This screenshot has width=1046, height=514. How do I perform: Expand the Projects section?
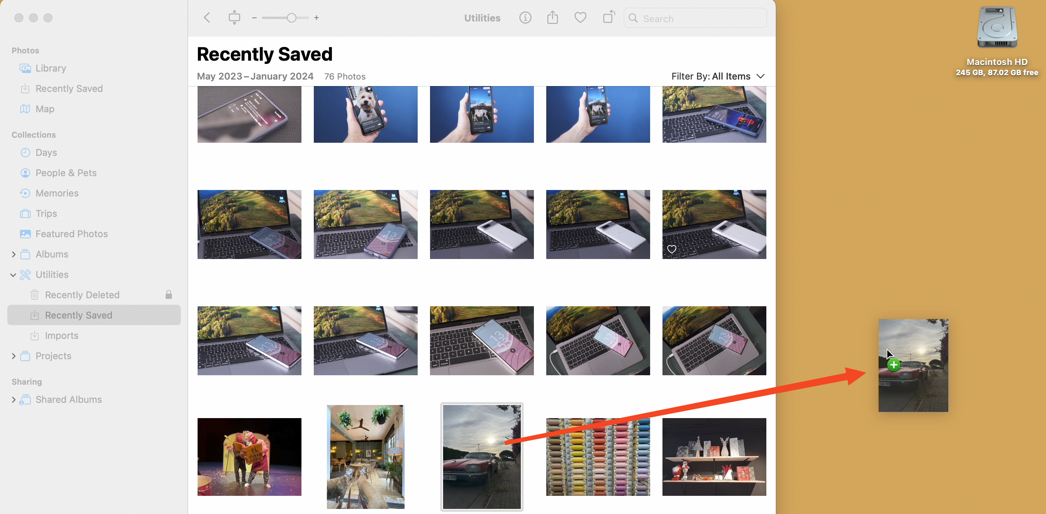(15, 356)
